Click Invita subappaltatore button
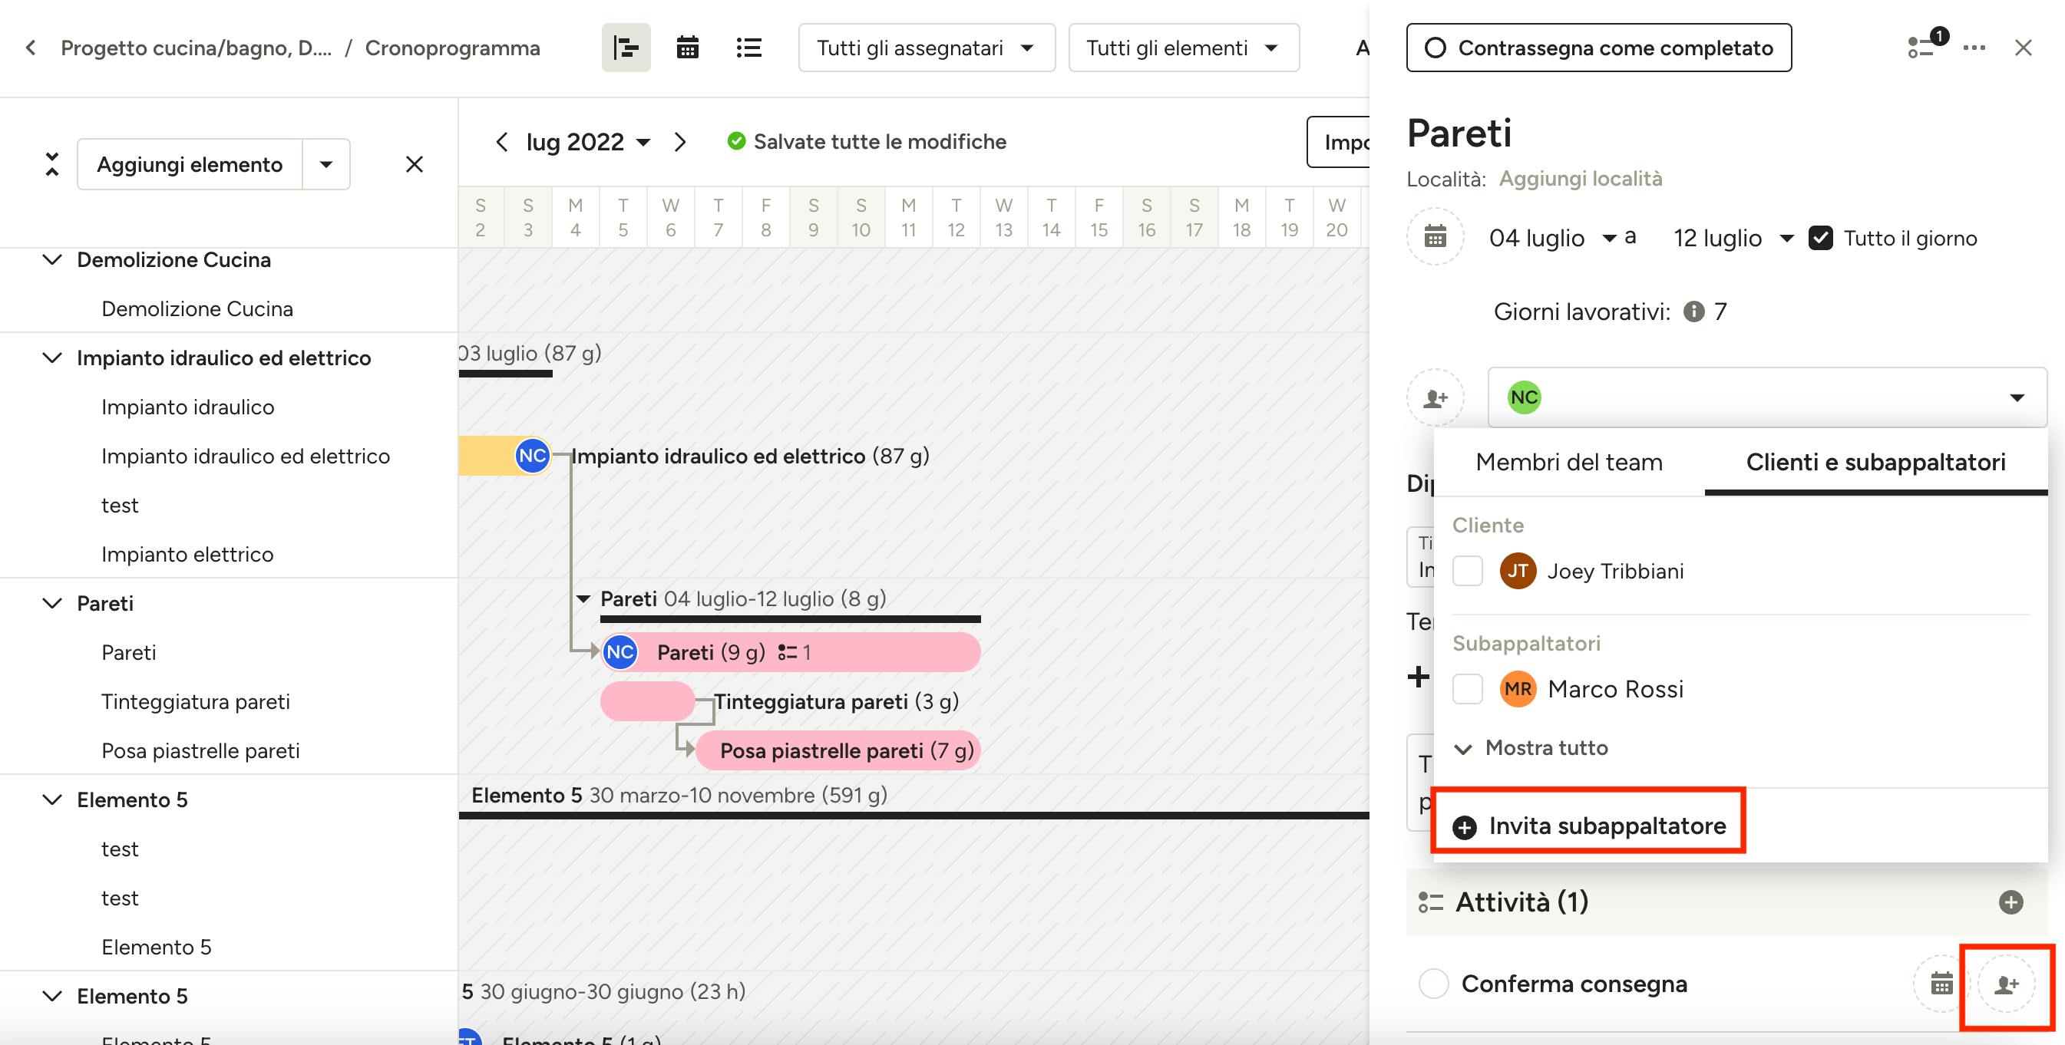2065x1045 pixels. (x=1590, y=826)
